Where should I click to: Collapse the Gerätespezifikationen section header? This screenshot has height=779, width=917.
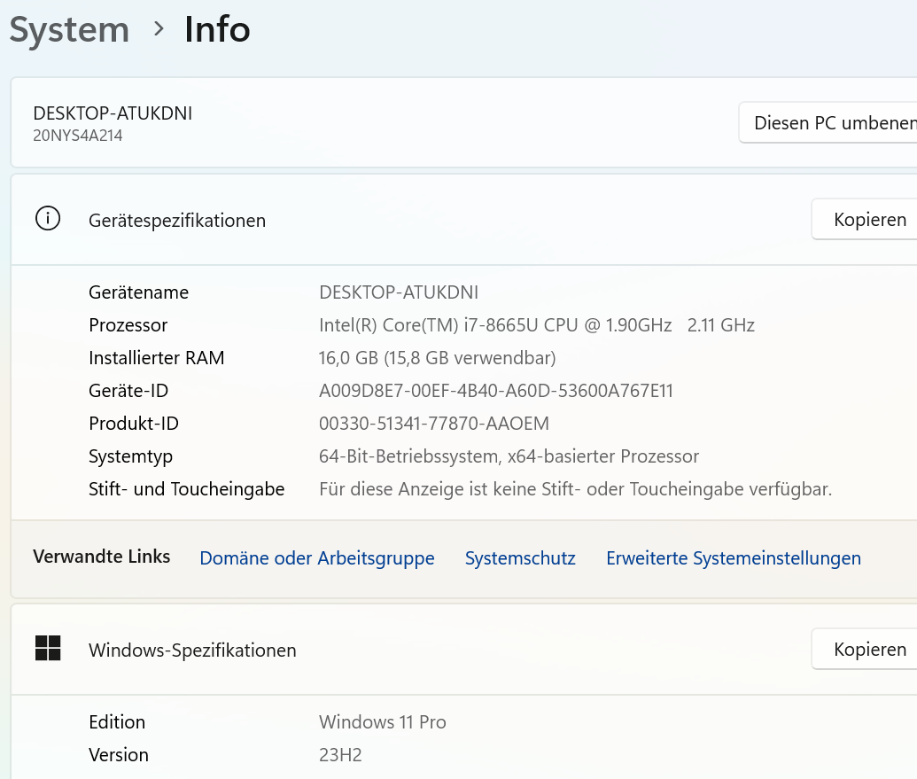pyautogui.click(x=464, y=219)
